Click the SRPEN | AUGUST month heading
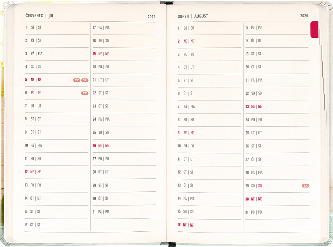This screenshot has width=333, height=247. tap(193, 16)
